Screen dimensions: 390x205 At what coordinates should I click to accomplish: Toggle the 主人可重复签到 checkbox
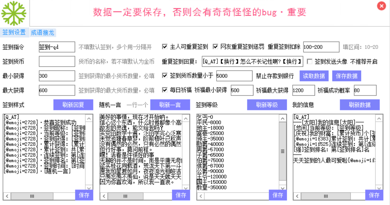click(165, 47)
